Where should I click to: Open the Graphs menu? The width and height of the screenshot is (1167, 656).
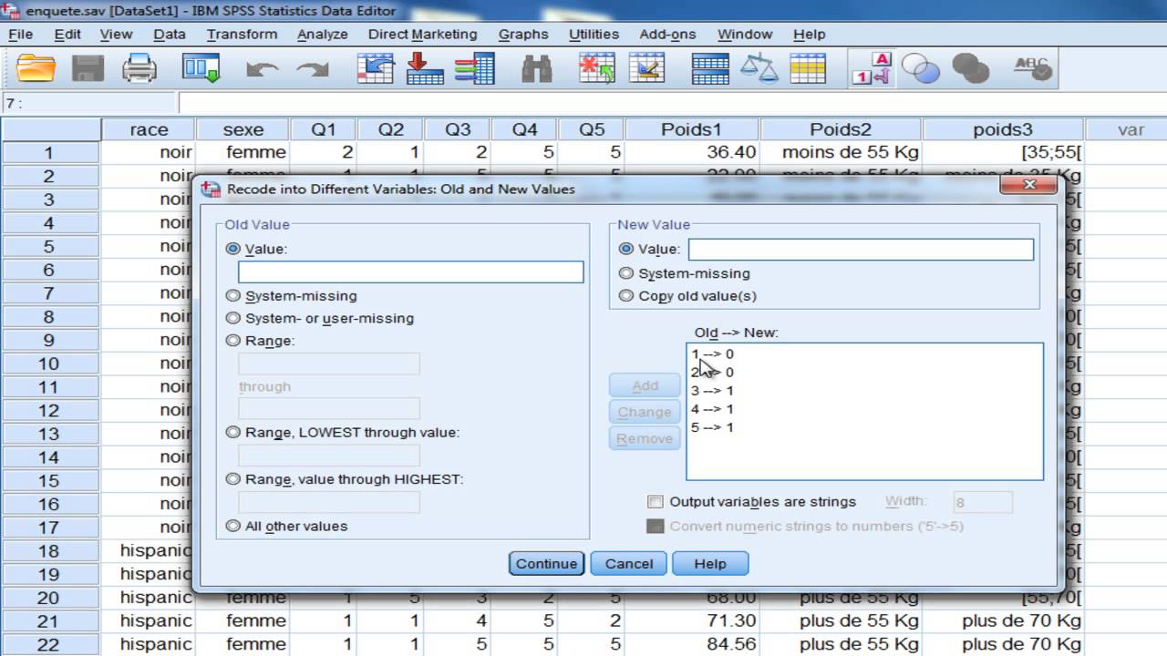click(523, 34)
